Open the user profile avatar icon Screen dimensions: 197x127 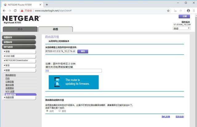point(188,11)
